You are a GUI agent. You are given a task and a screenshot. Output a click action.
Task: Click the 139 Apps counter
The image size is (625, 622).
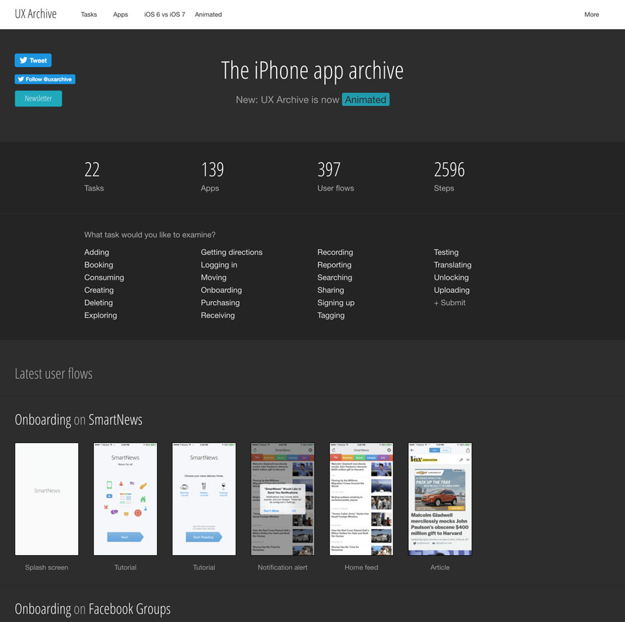click(x=212, y=176)
